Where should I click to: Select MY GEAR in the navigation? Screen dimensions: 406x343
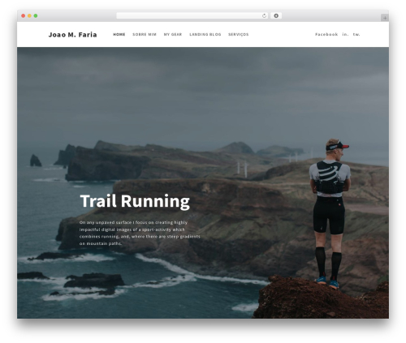click(x=173, y=34)
